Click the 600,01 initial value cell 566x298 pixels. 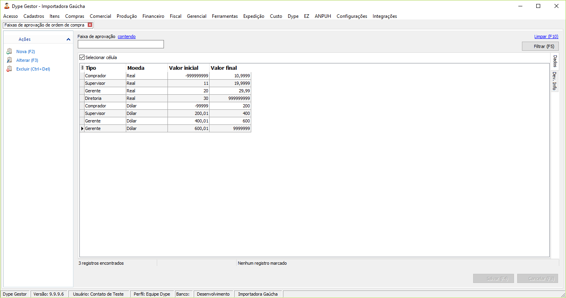tap(189, 128)
